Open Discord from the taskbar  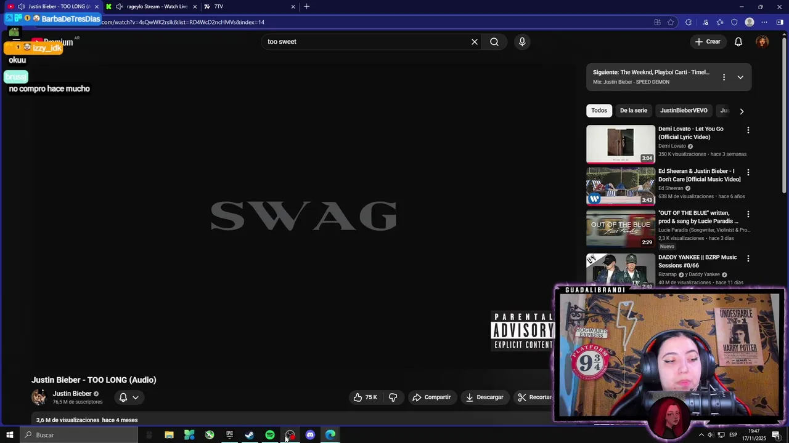[x=310, y=435]
